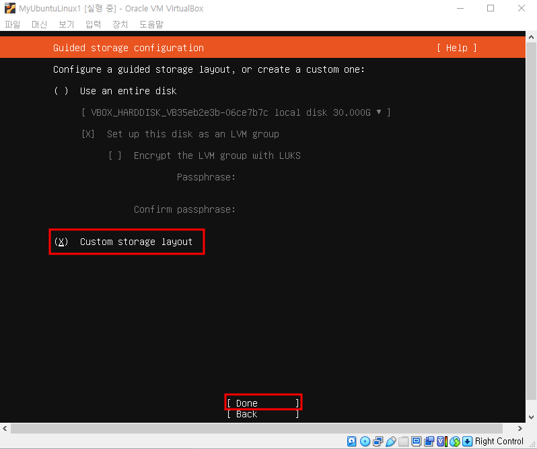
Task: Enable 'Encrypt the LVM group with LUKS'
Action: point(115,156)
